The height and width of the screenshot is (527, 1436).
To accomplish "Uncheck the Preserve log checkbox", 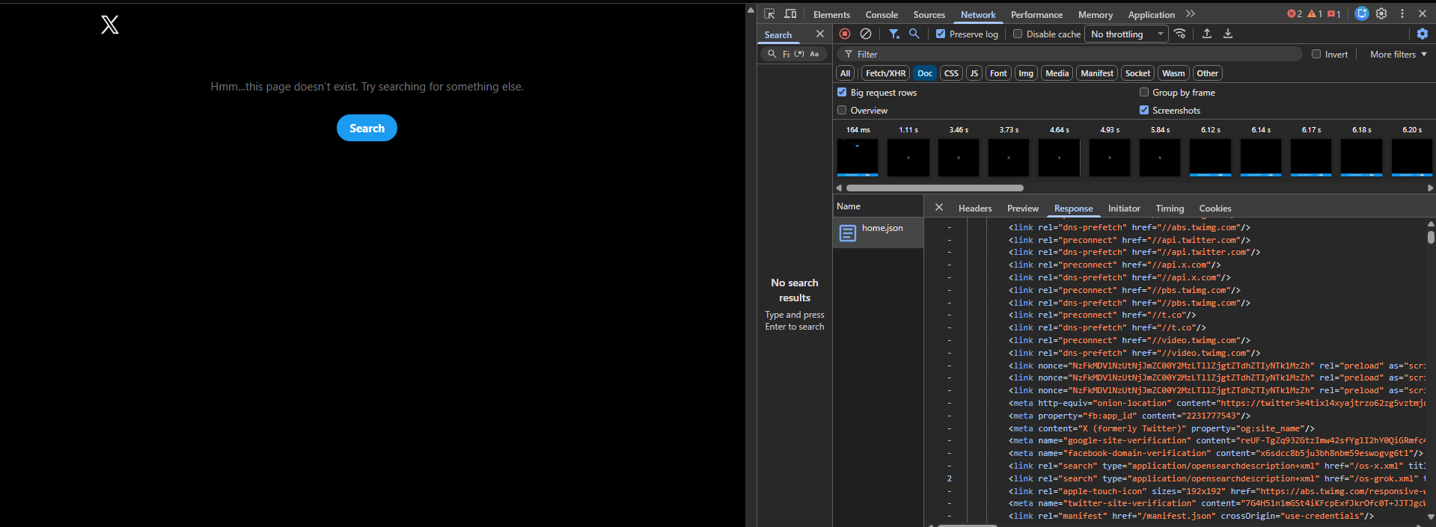I will (941, 34).
